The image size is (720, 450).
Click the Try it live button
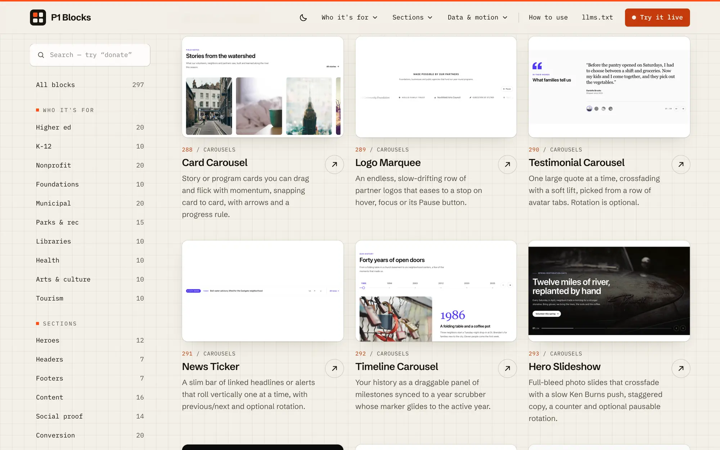tap(657, 17)
